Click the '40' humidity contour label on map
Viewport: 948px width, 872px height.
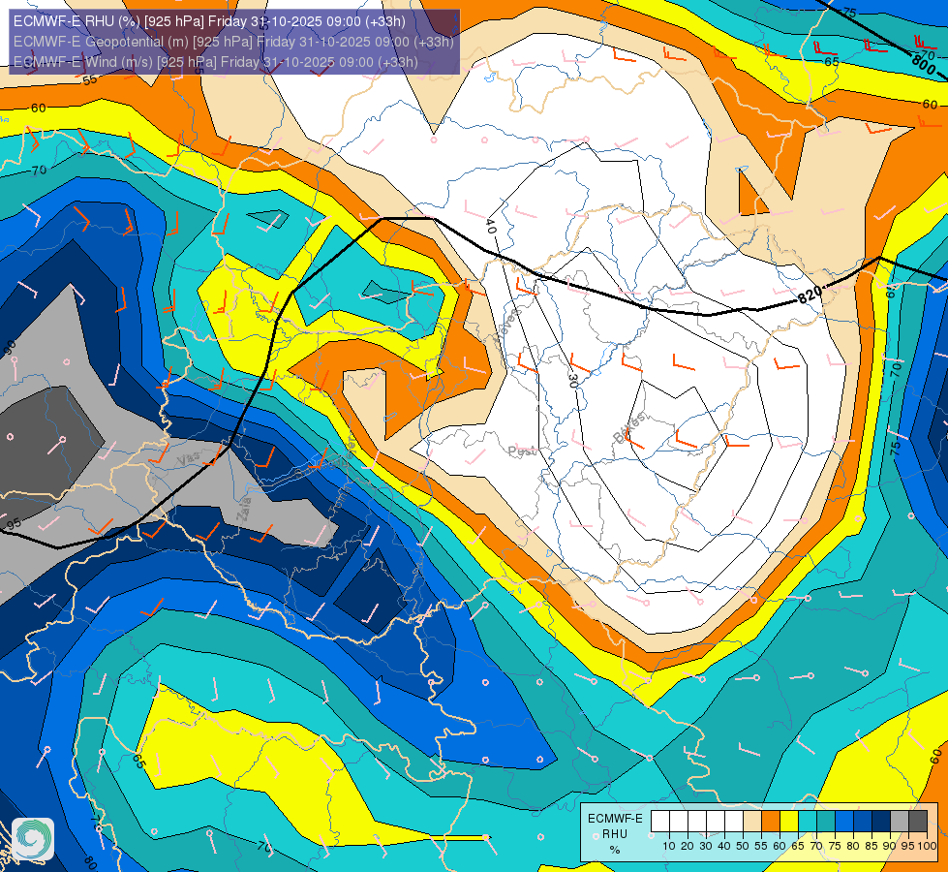(490, 227)
